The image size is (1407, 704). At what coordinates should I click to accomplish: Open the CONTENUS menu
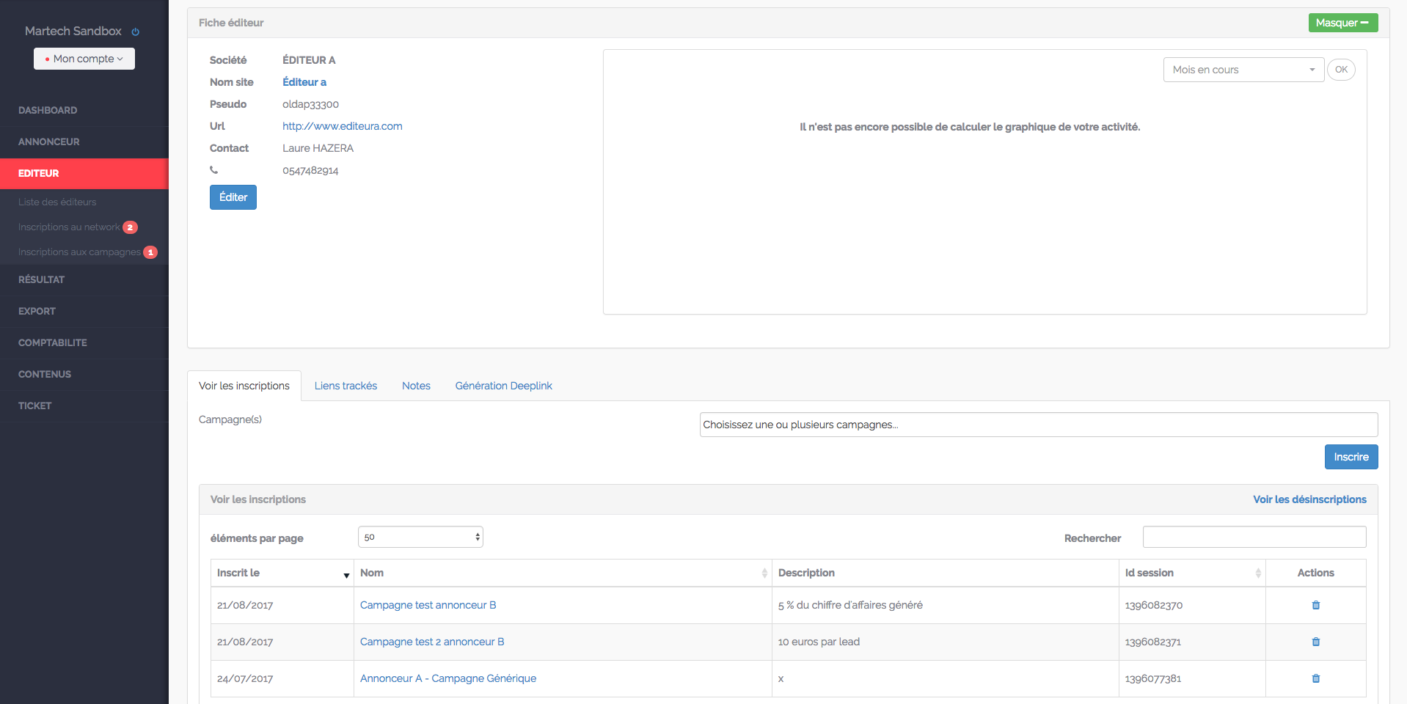[45, 374]
